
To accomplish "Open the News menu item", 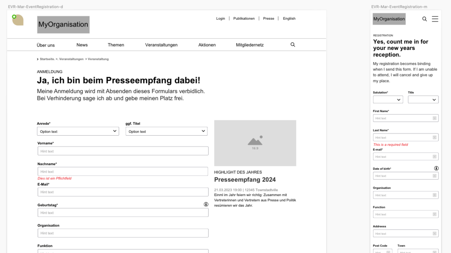I will point(82,45).
